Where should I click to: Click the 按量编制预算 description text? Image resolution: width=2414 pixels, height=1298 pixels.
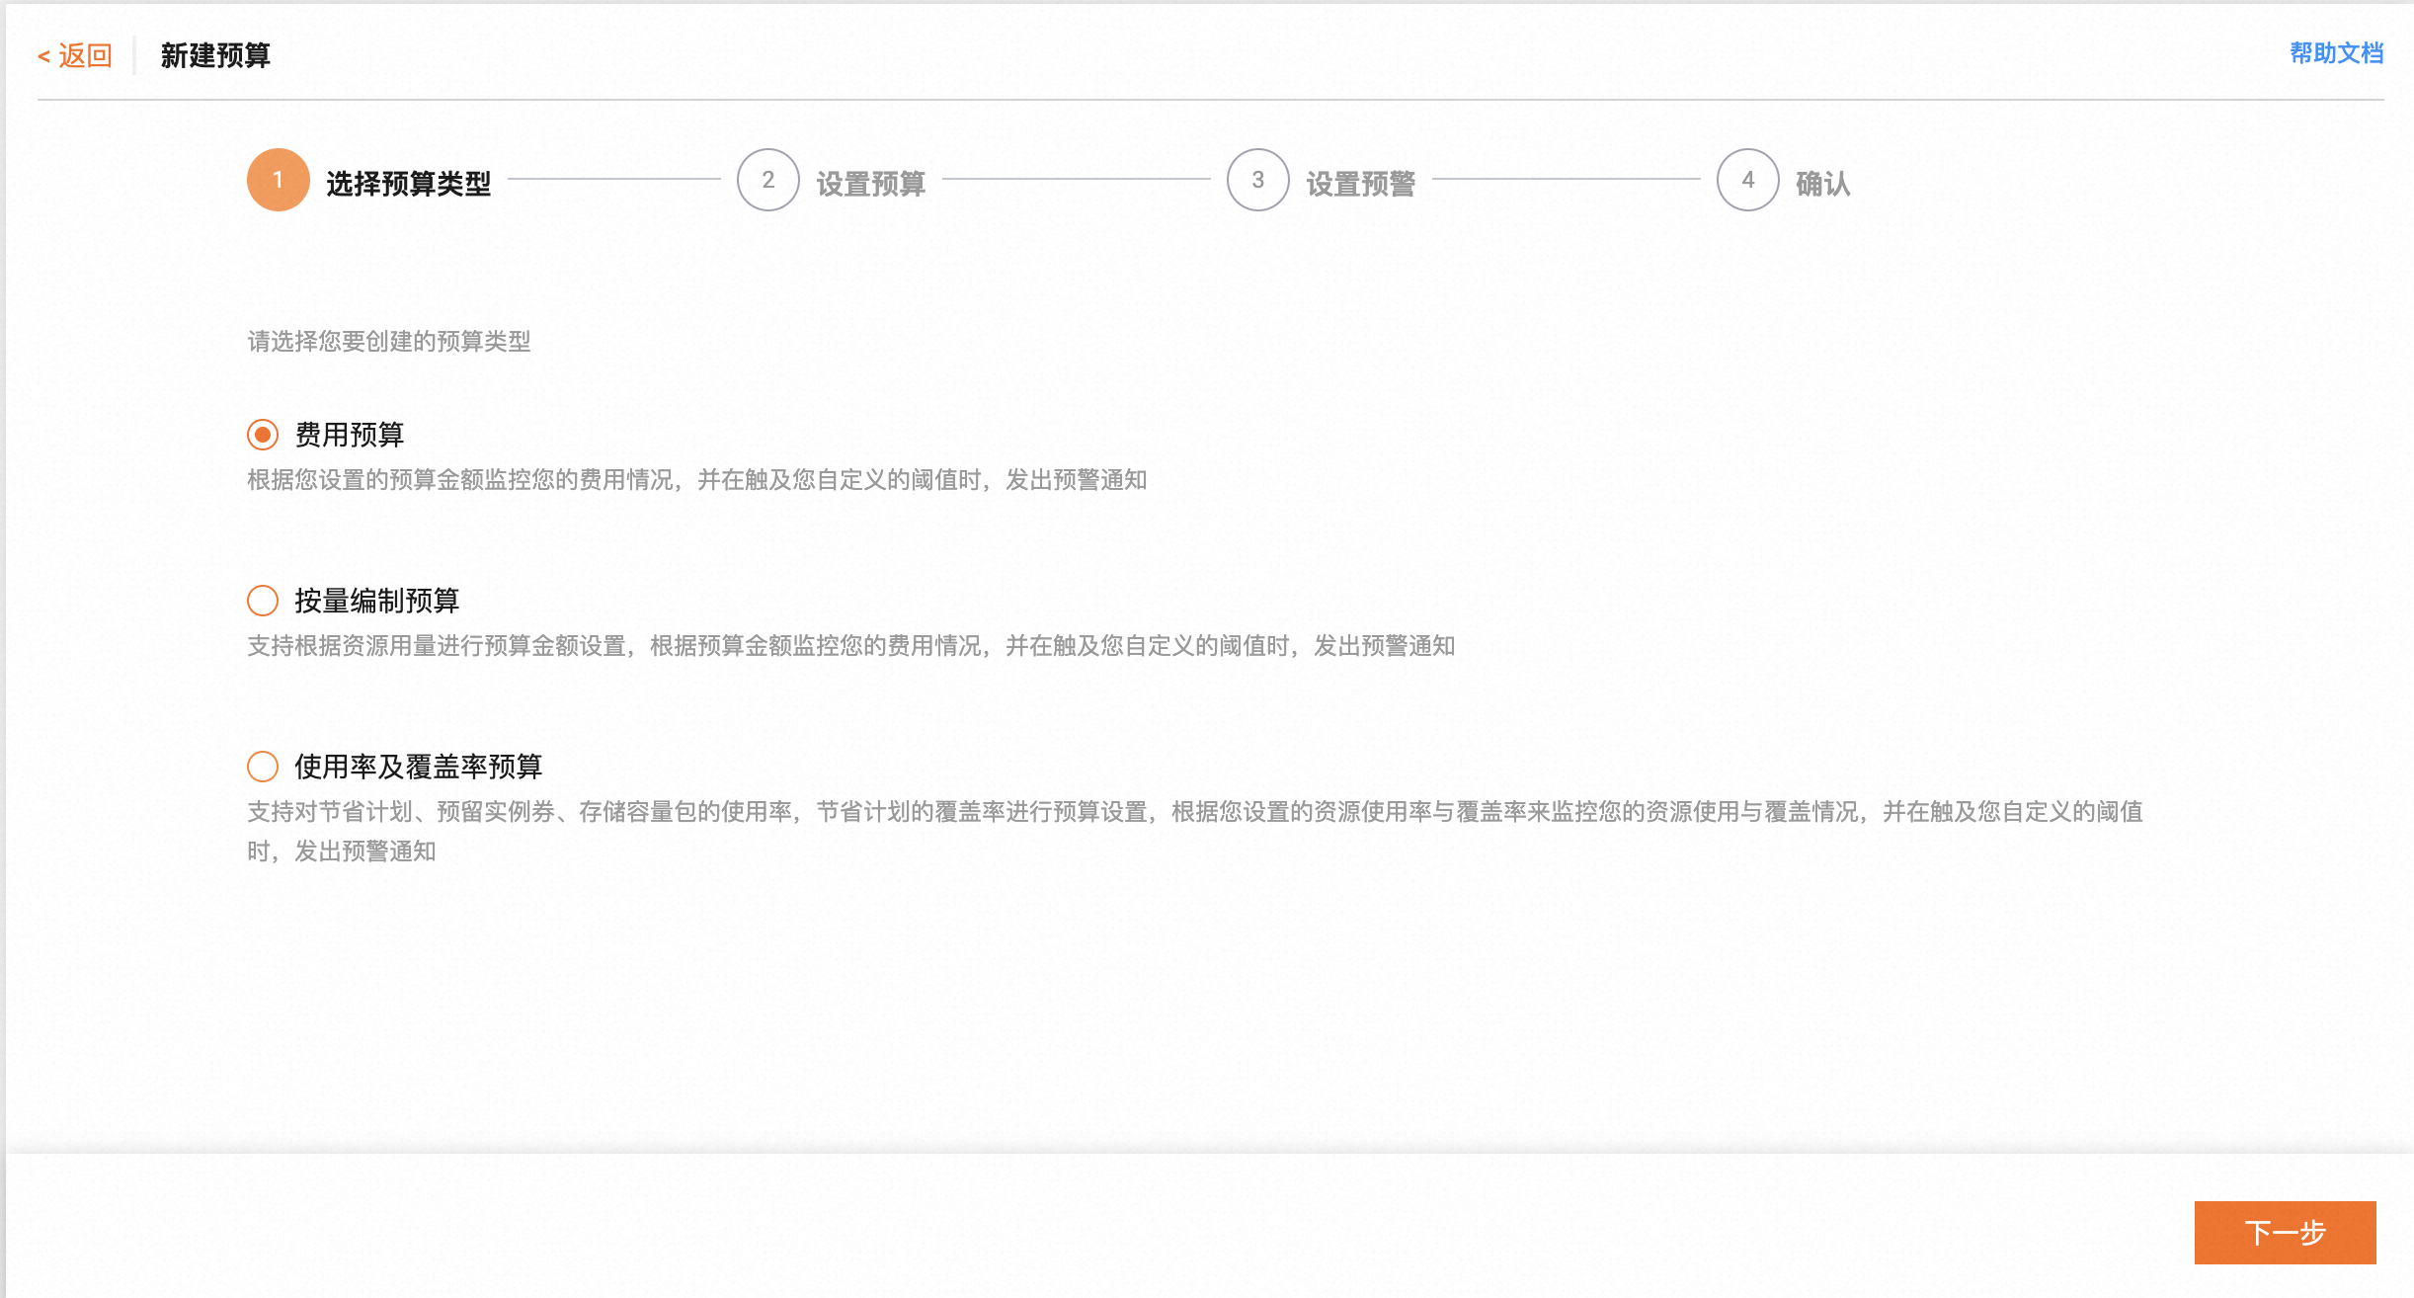point(849,646)
